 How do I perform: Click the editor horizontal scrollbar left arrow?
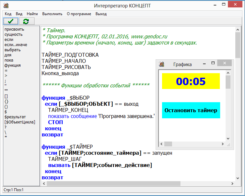click(44, 183)
